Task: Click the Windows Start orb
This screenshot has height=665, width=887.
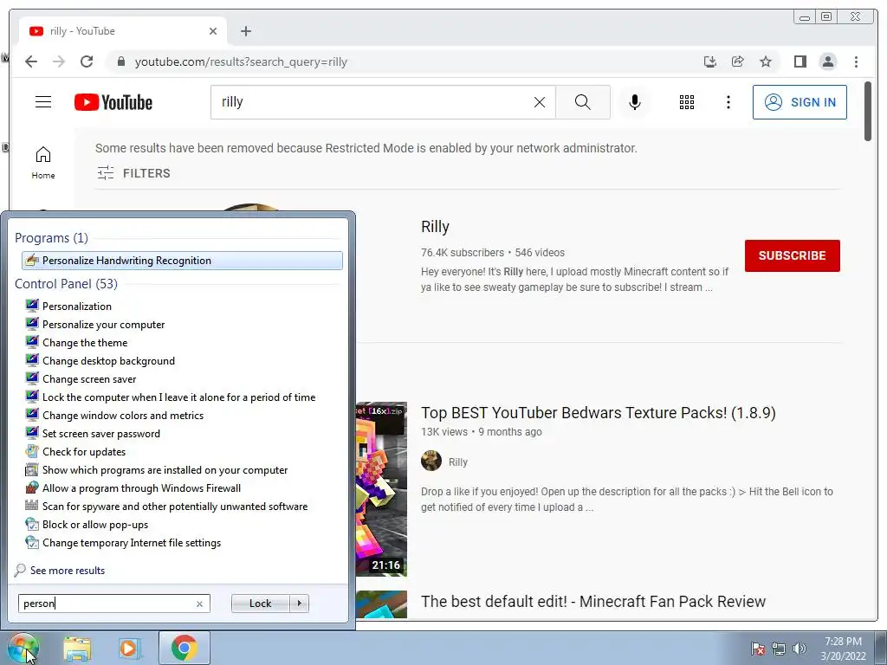Action: point(23,648)
